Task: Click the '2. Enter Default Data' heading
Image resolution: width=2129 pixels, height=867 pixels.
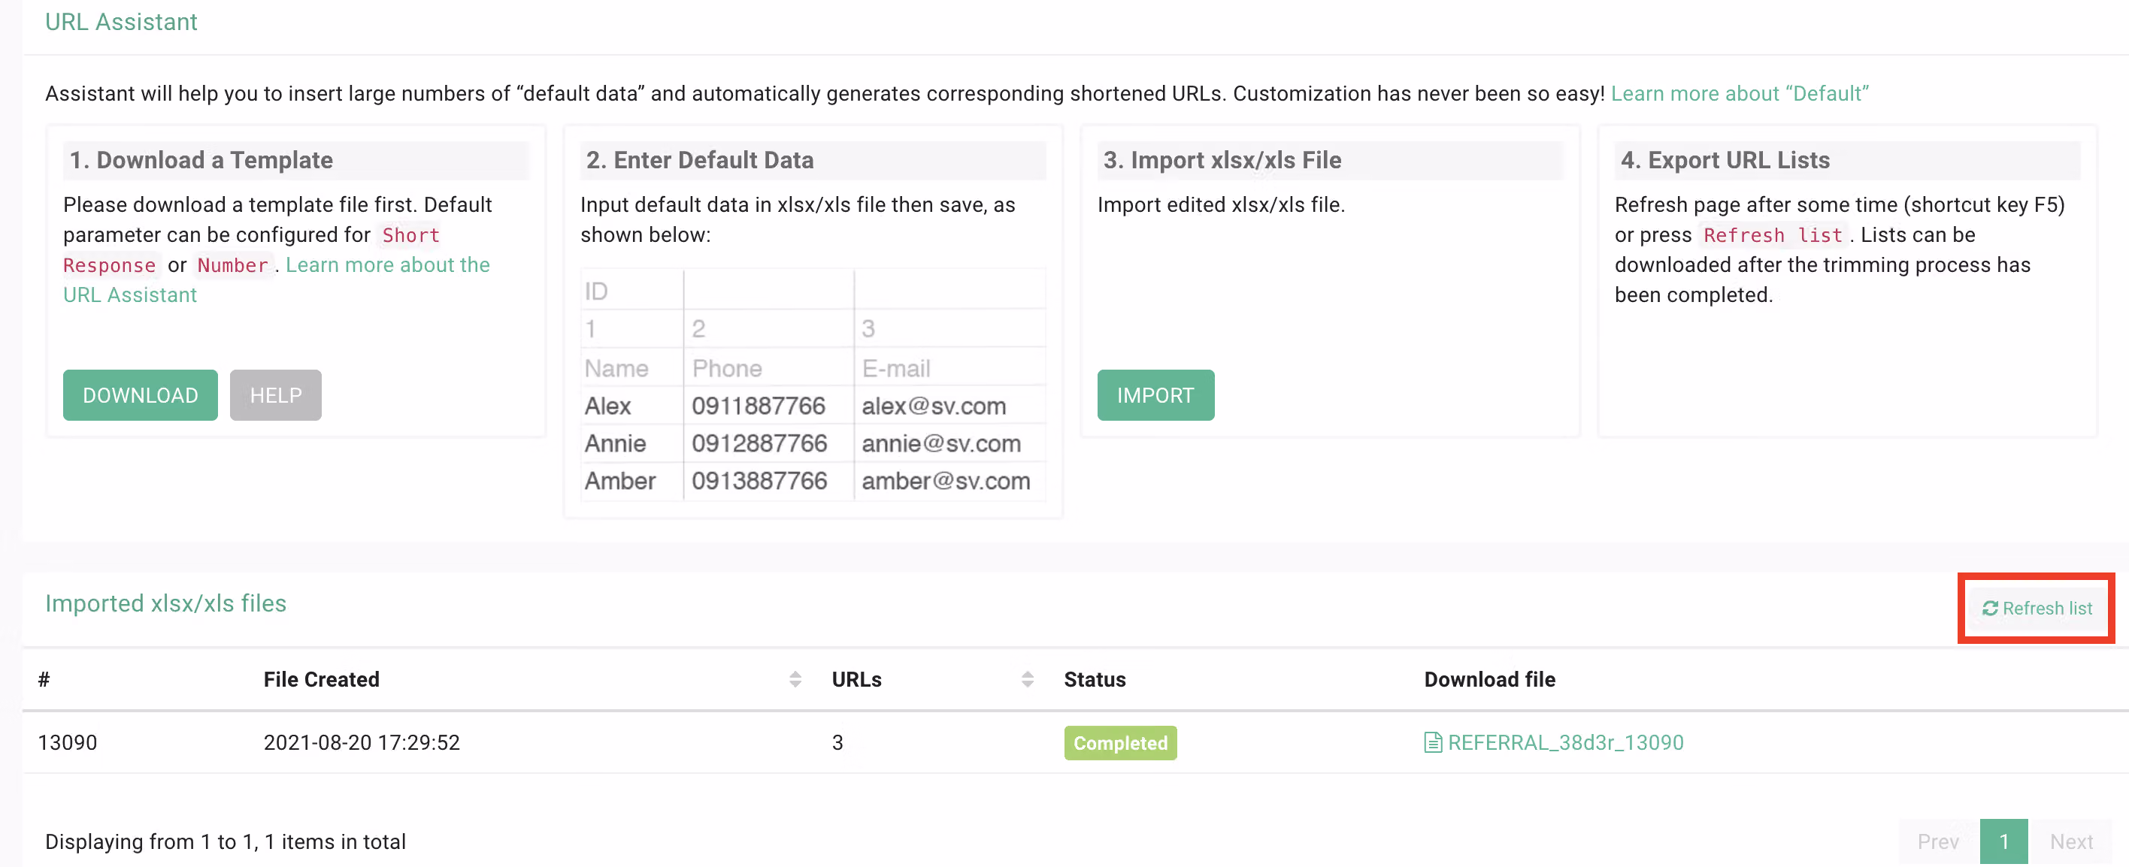Action: coord(699,159)
